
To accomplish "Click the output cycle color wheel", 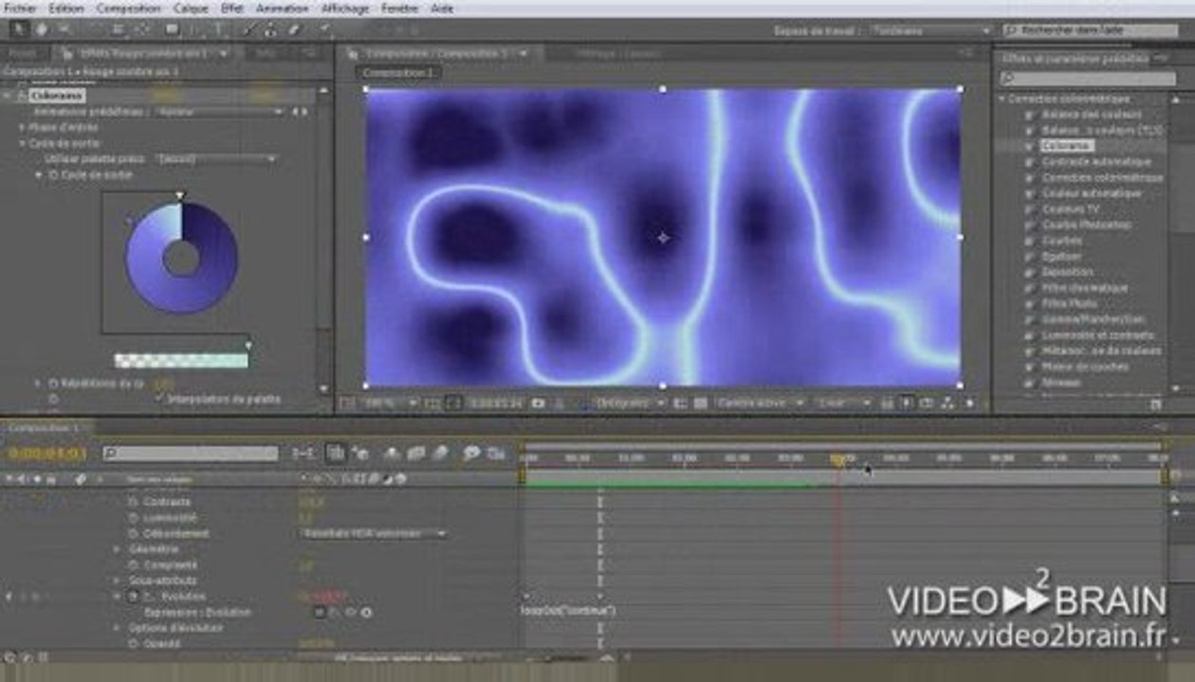I will pyautogui.click(x=181, y=258).
